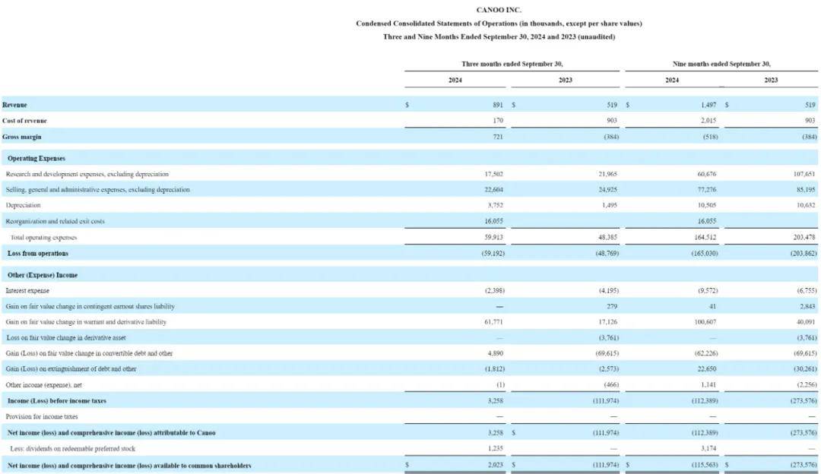Click the Interest expense row label

pyautogui.click(x=27, y=290)
